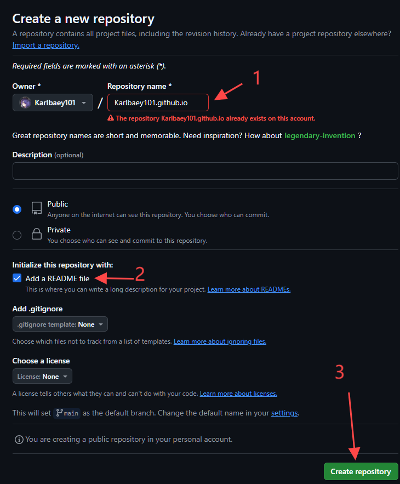This screenshot has width=400, height=484.
Task: Open the License dropdown
Action: [x=42, y=377]
